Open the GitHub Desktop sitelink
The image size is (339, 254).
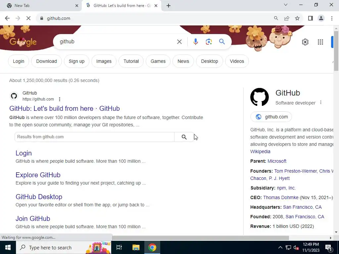(x=39, y=197)
